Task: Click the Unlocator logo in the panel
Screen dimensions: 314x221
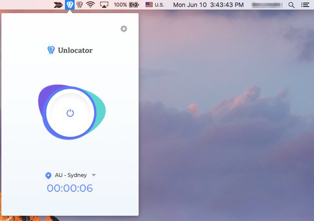Action: pyautogui.click(x=70, y=50)
